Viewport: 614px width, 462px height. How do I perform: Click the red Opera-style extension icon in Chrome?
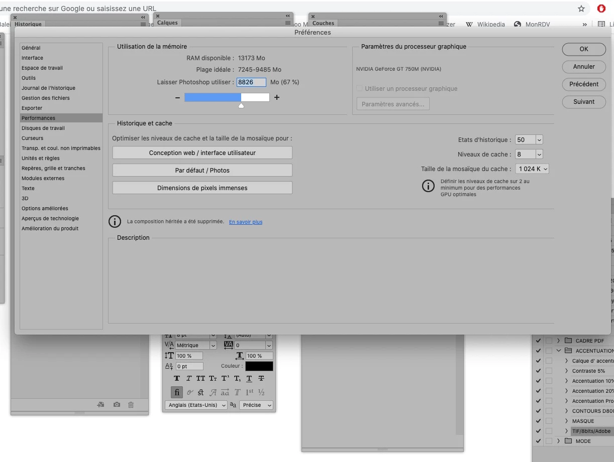coord(601,9)
